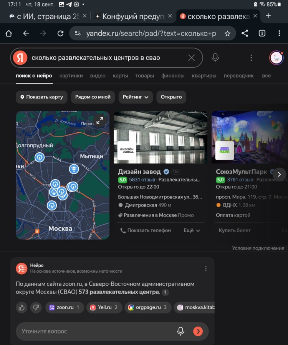This screenshot has height=345, width=288.
Task: Open 'Условия подключения' link
Action: coord(258,248)
